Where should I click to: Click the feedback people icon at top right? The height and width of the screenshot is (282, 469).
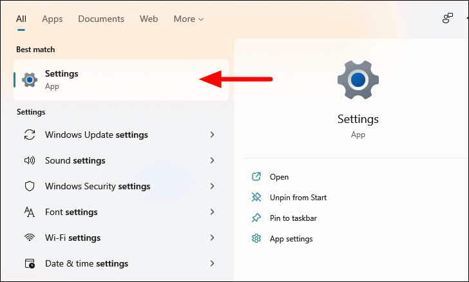[x=448, y=18]
